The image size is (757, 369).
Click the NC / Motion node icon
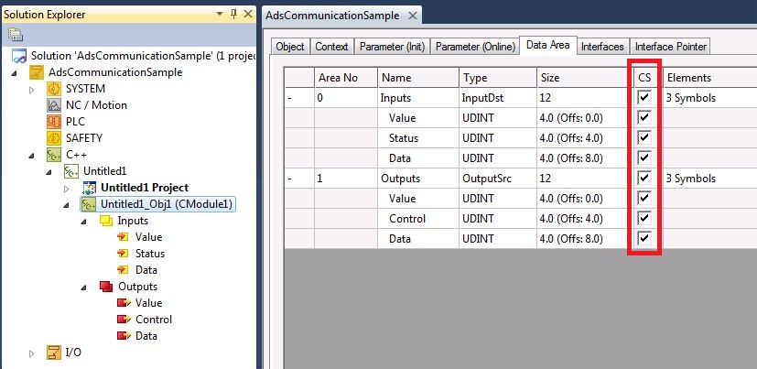(54, 105)
